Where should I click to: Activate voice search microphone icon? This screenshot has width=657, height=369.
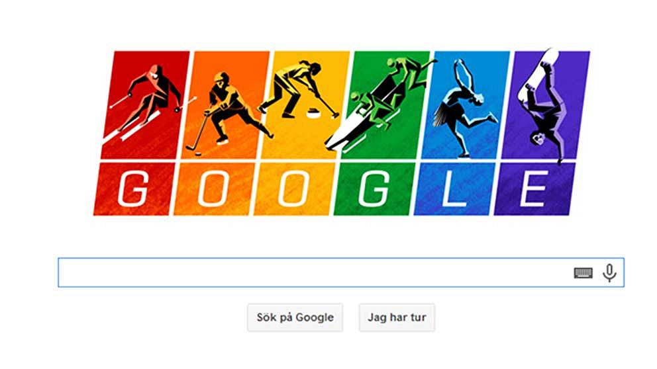click(609, 273)
